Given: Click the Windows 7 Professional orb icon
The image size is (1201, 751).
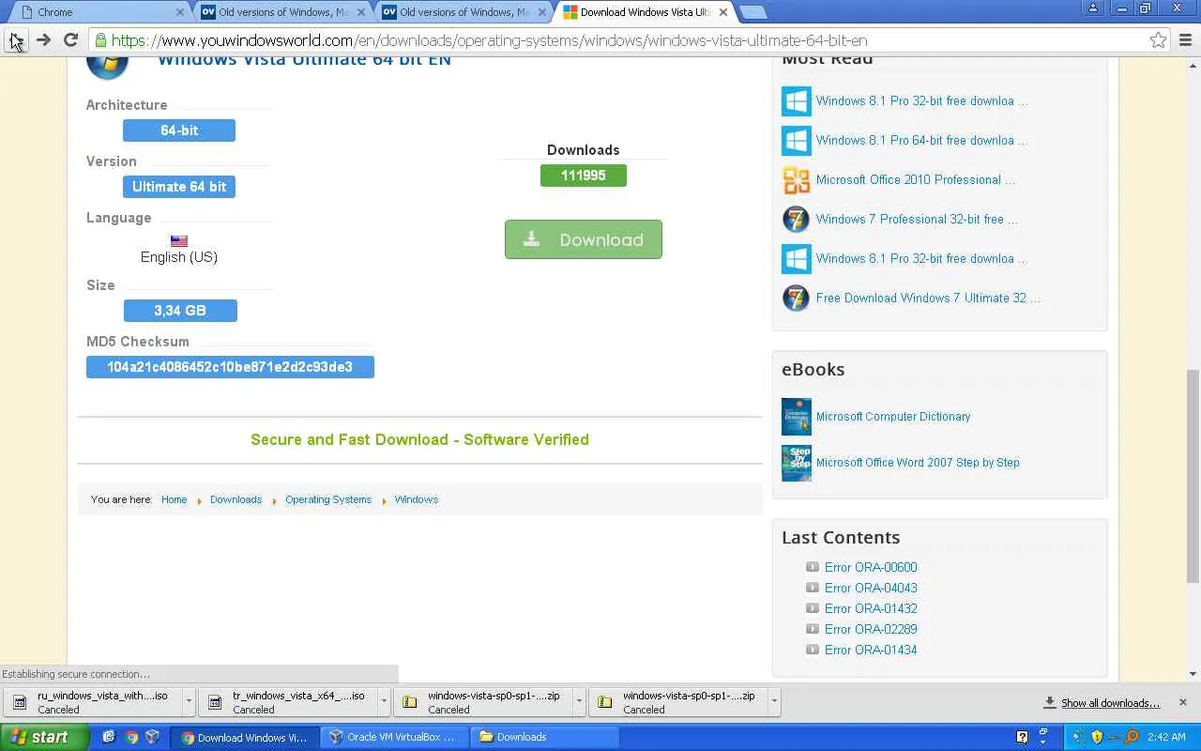Looking at the screenshot, I should tap(796, 220).
